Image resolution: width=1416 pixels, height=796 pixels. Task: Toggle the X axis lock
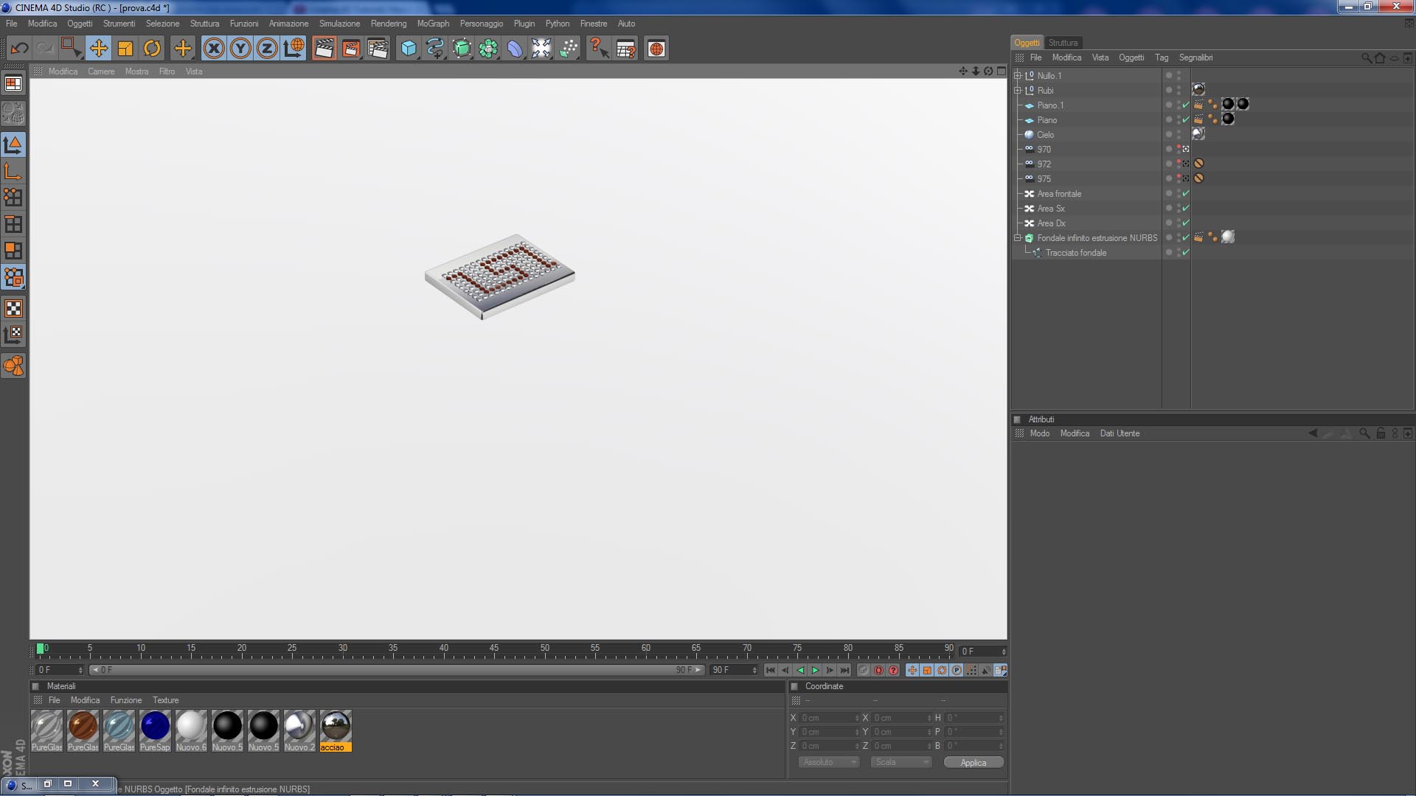214,49
